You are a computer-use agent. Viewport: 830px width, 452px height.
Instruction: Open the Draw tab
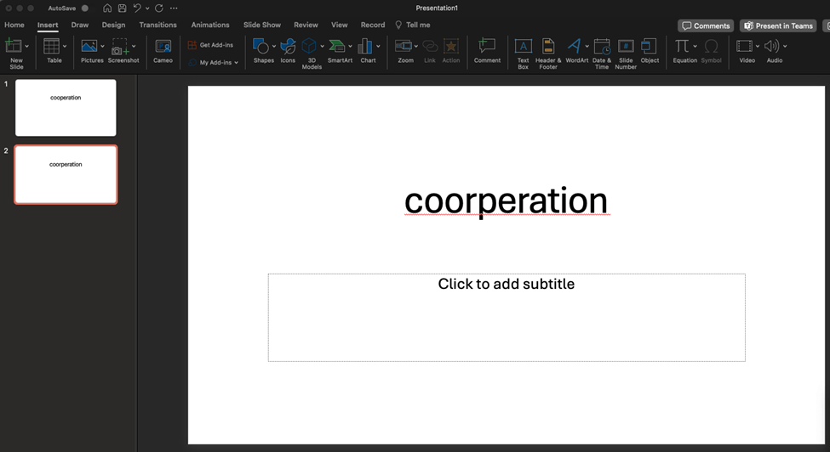point(80,25)
